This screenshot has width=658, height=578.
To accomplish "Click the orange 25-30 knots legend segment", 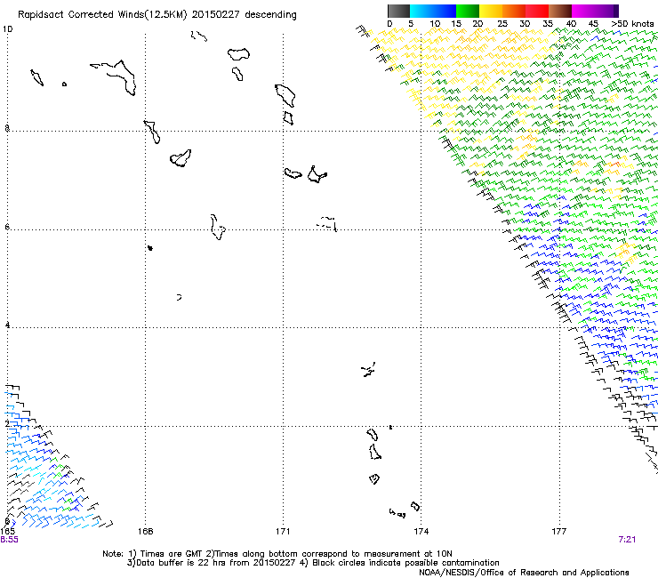I will tap(514, 11).
